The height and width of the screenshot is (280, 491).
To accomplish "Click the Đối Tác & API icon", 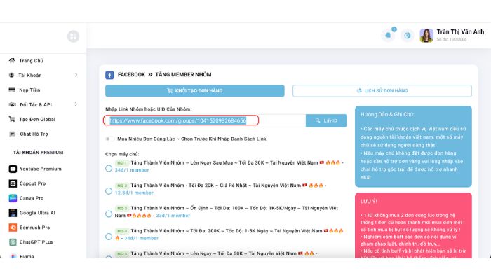I will [12, 104].
